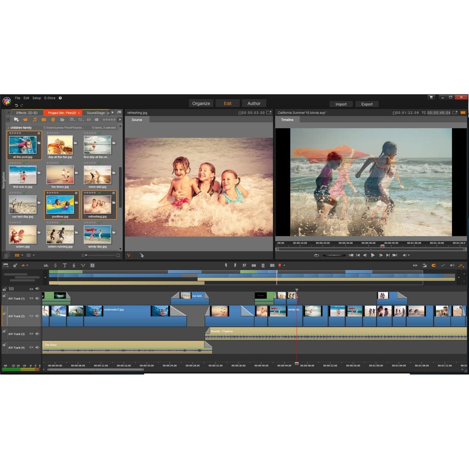Click the Export button
This screenshot has height=469, width=469.
click(x=367, y=104)
